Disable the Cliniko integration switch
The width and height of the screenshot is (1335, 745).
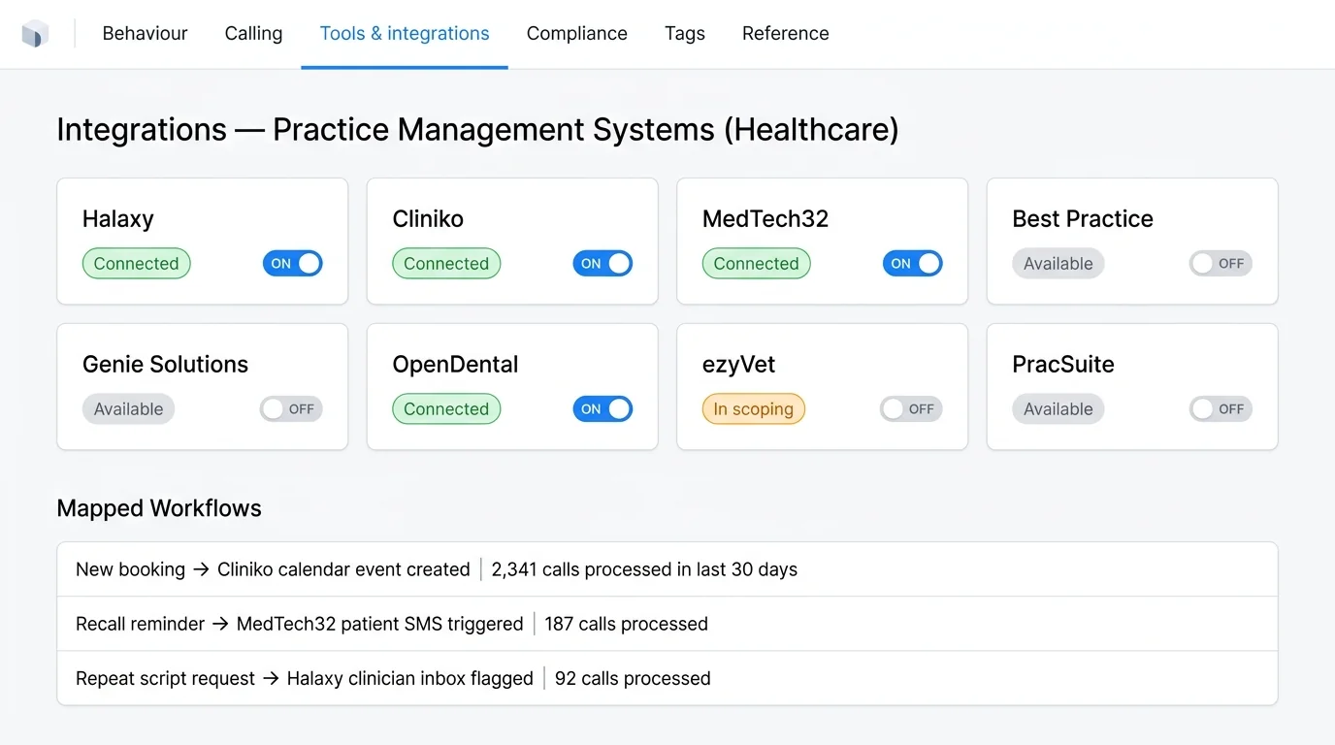point(602,263)
